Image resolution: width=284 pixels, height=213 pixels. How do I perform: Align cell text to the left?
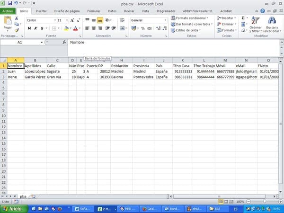tap(87, 28)
